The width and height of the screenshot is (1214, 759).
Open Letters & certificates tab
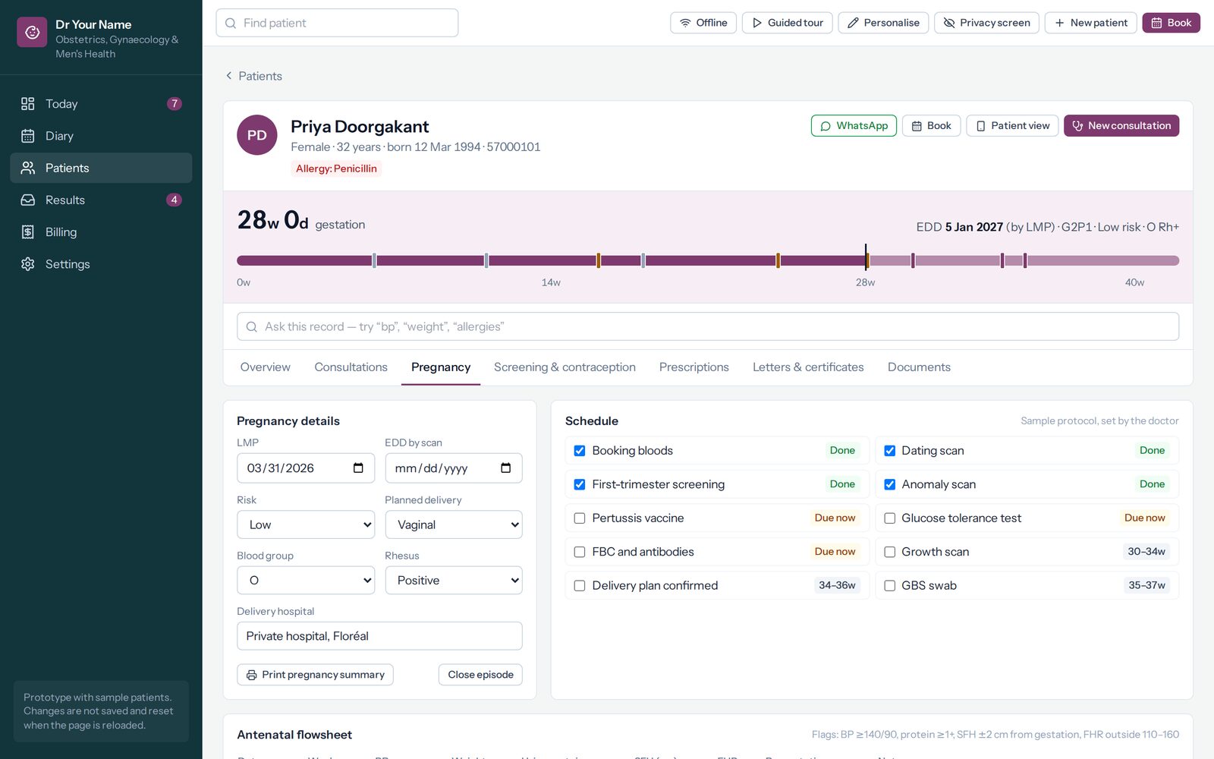[x=808, y=367]
